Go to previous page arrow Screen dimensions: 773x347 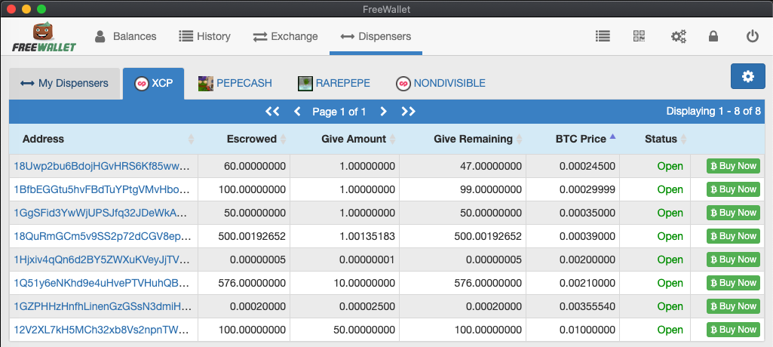point(297,112)
